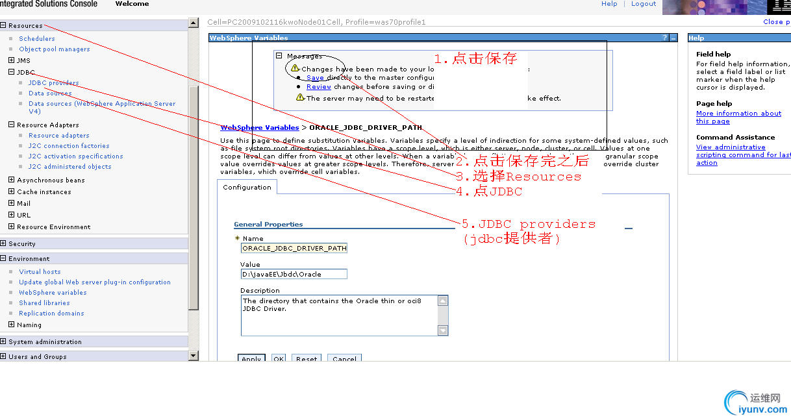Collapse the JDBC node
This screenshot has height=420, width=791.
11,72
